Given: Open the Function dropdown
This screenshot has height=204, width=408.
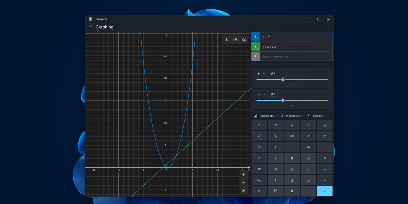Looking at the screenshot, I should 316,116.
